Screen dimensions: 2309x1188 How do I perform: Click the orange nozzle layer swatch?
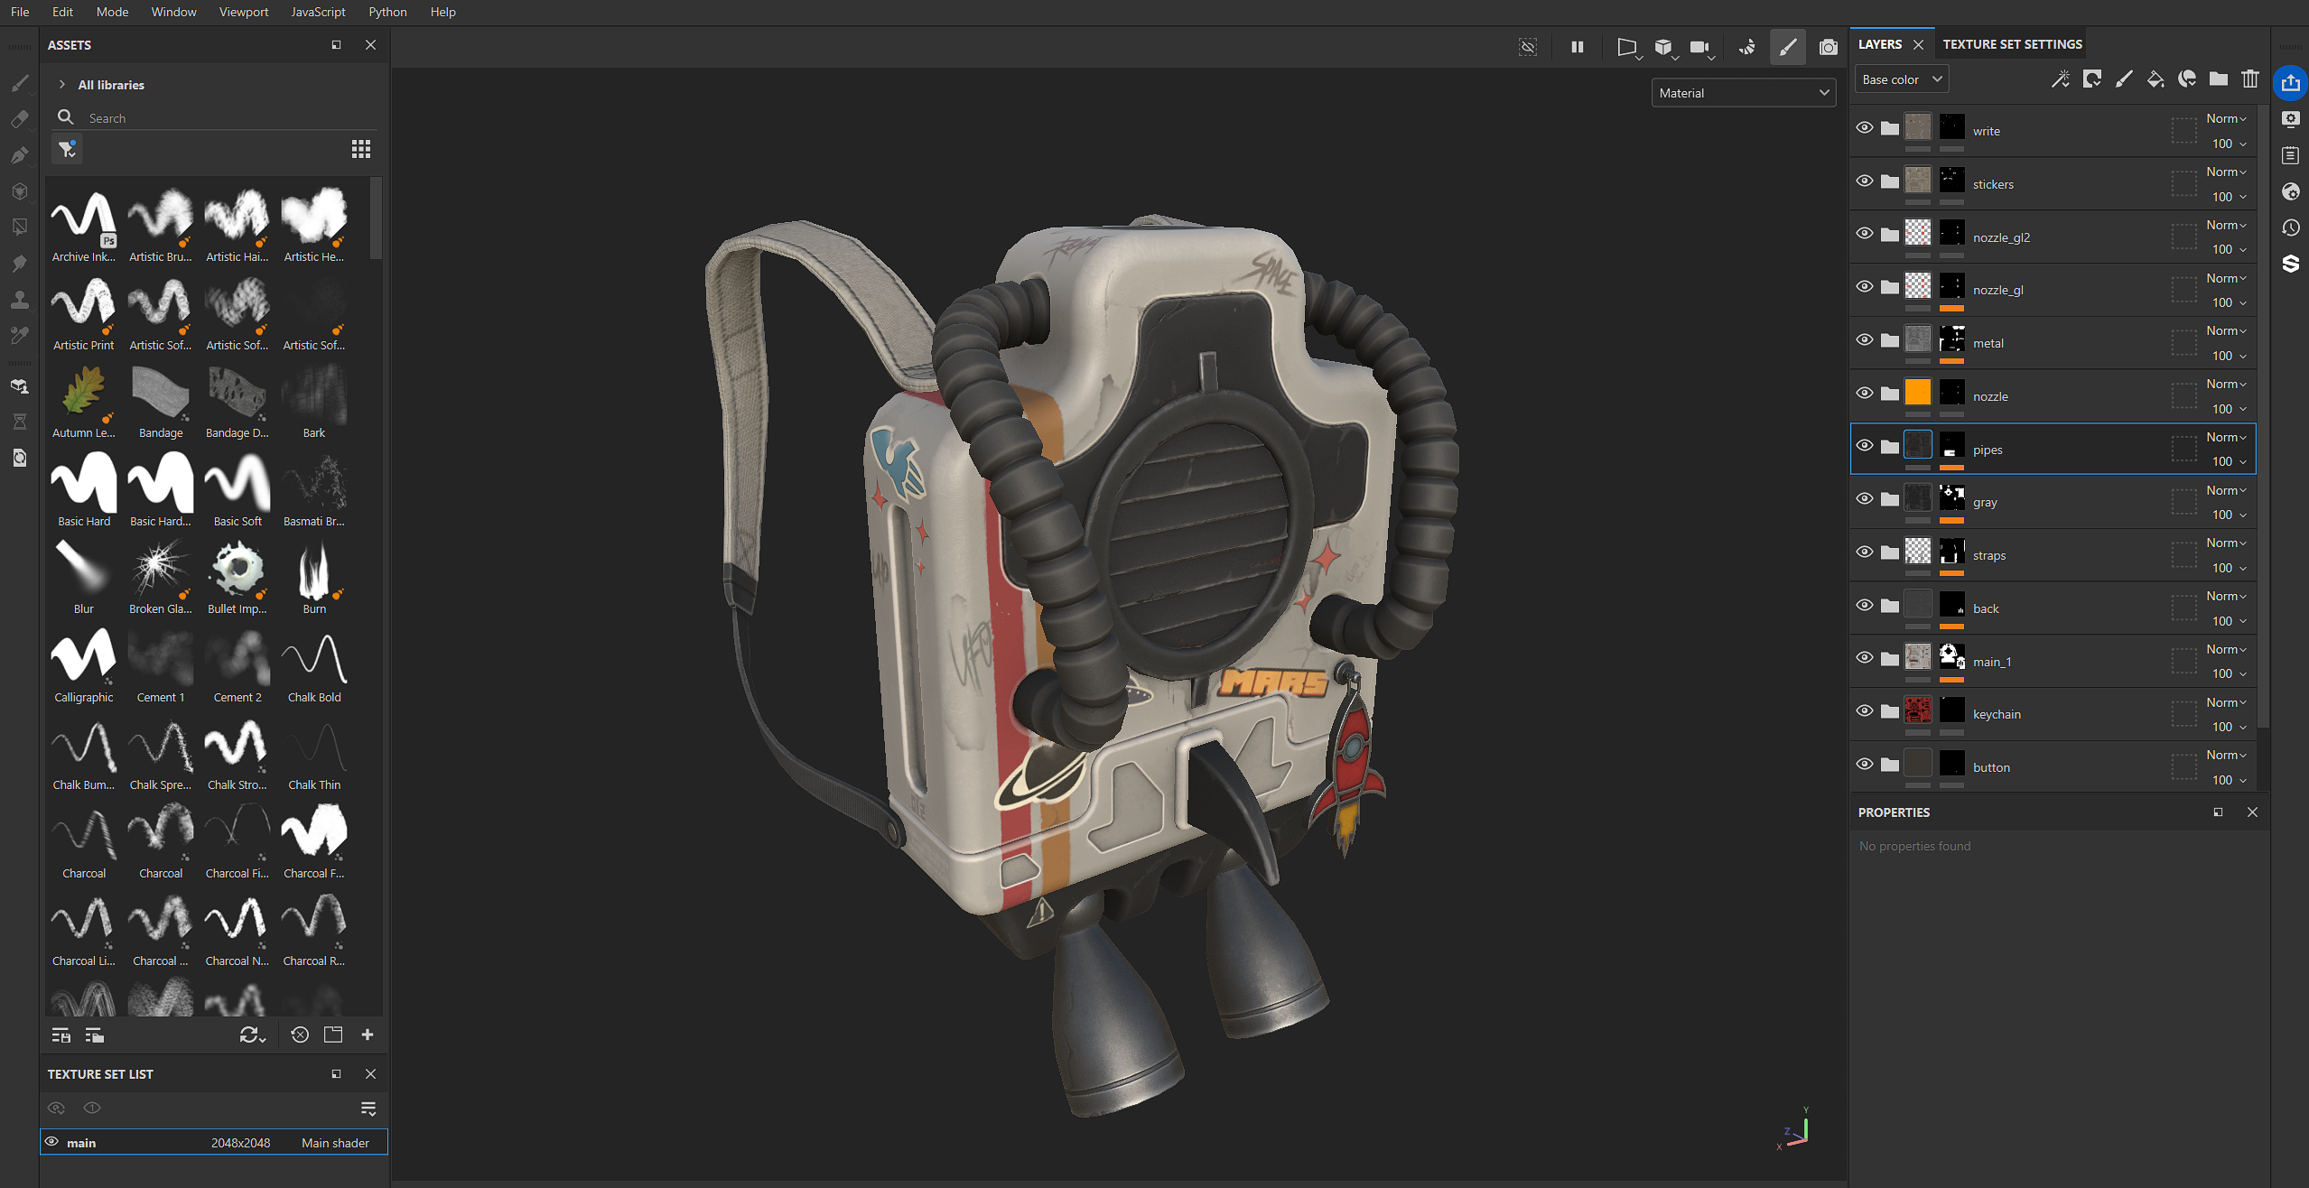(1917, 393)
